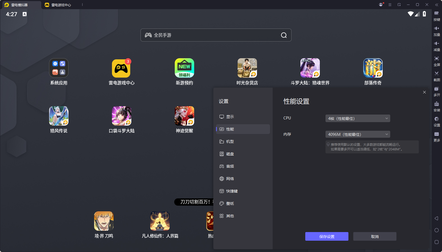Open the 按键 keymapping tool
This screenshot has width=442, height=252.
(x=437, y=16)
